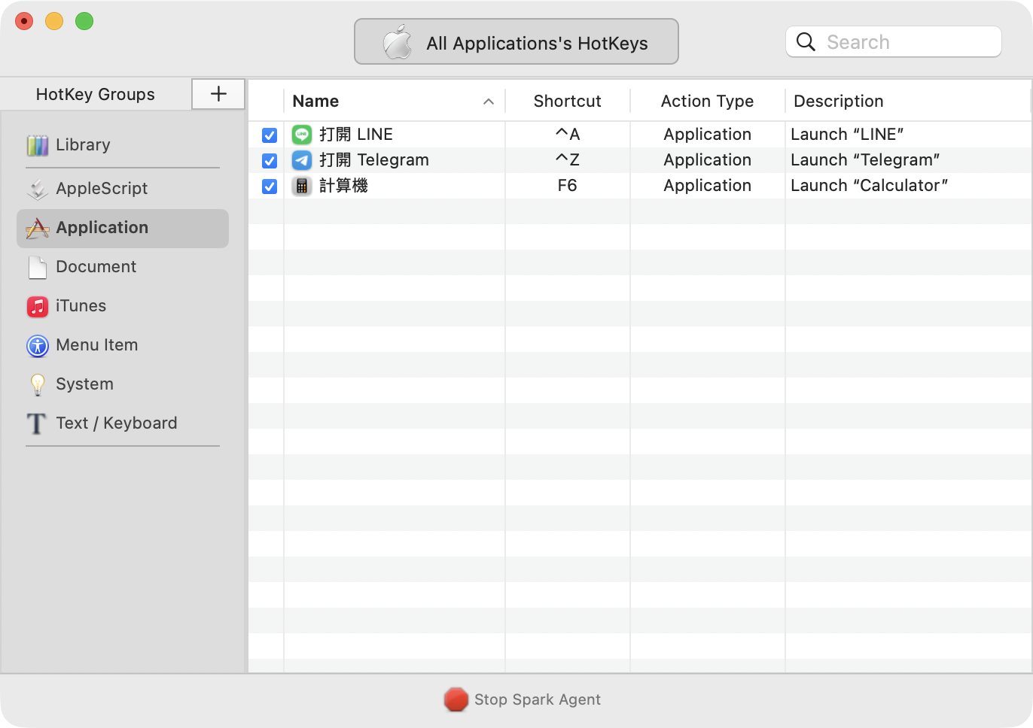Sort by the Shortcut column header
The width and height of the screenshot is (1033, 728).
(568, 102)
